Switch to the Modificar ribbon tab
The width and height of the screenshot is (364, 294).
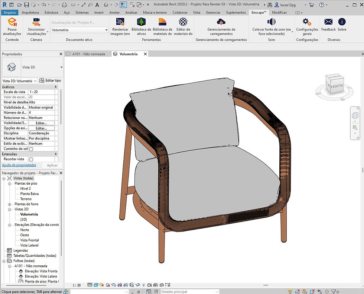(x=279, y=13)
